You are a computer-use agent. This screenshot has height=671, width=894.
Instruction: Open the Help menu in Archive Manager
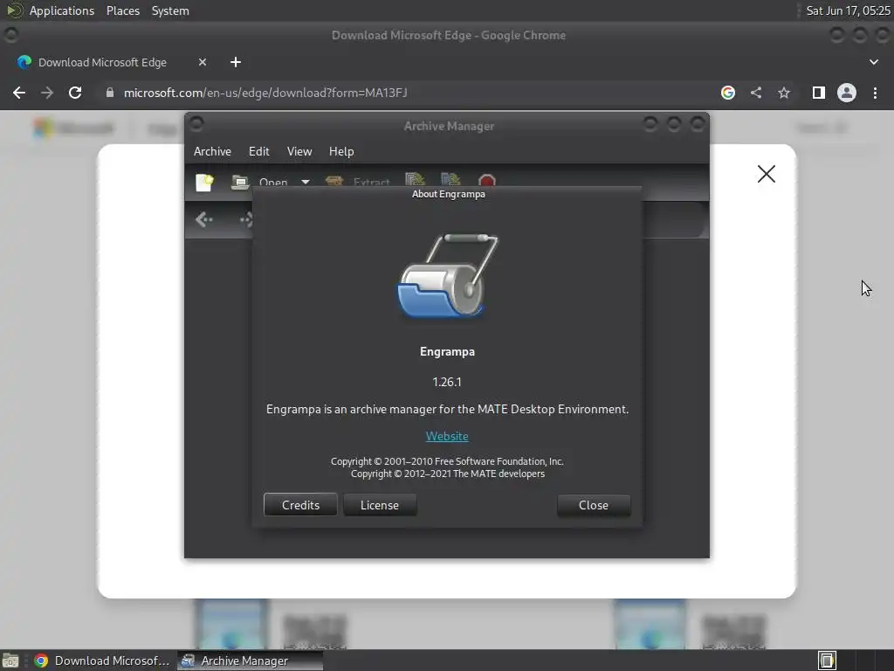coord(341,151)
